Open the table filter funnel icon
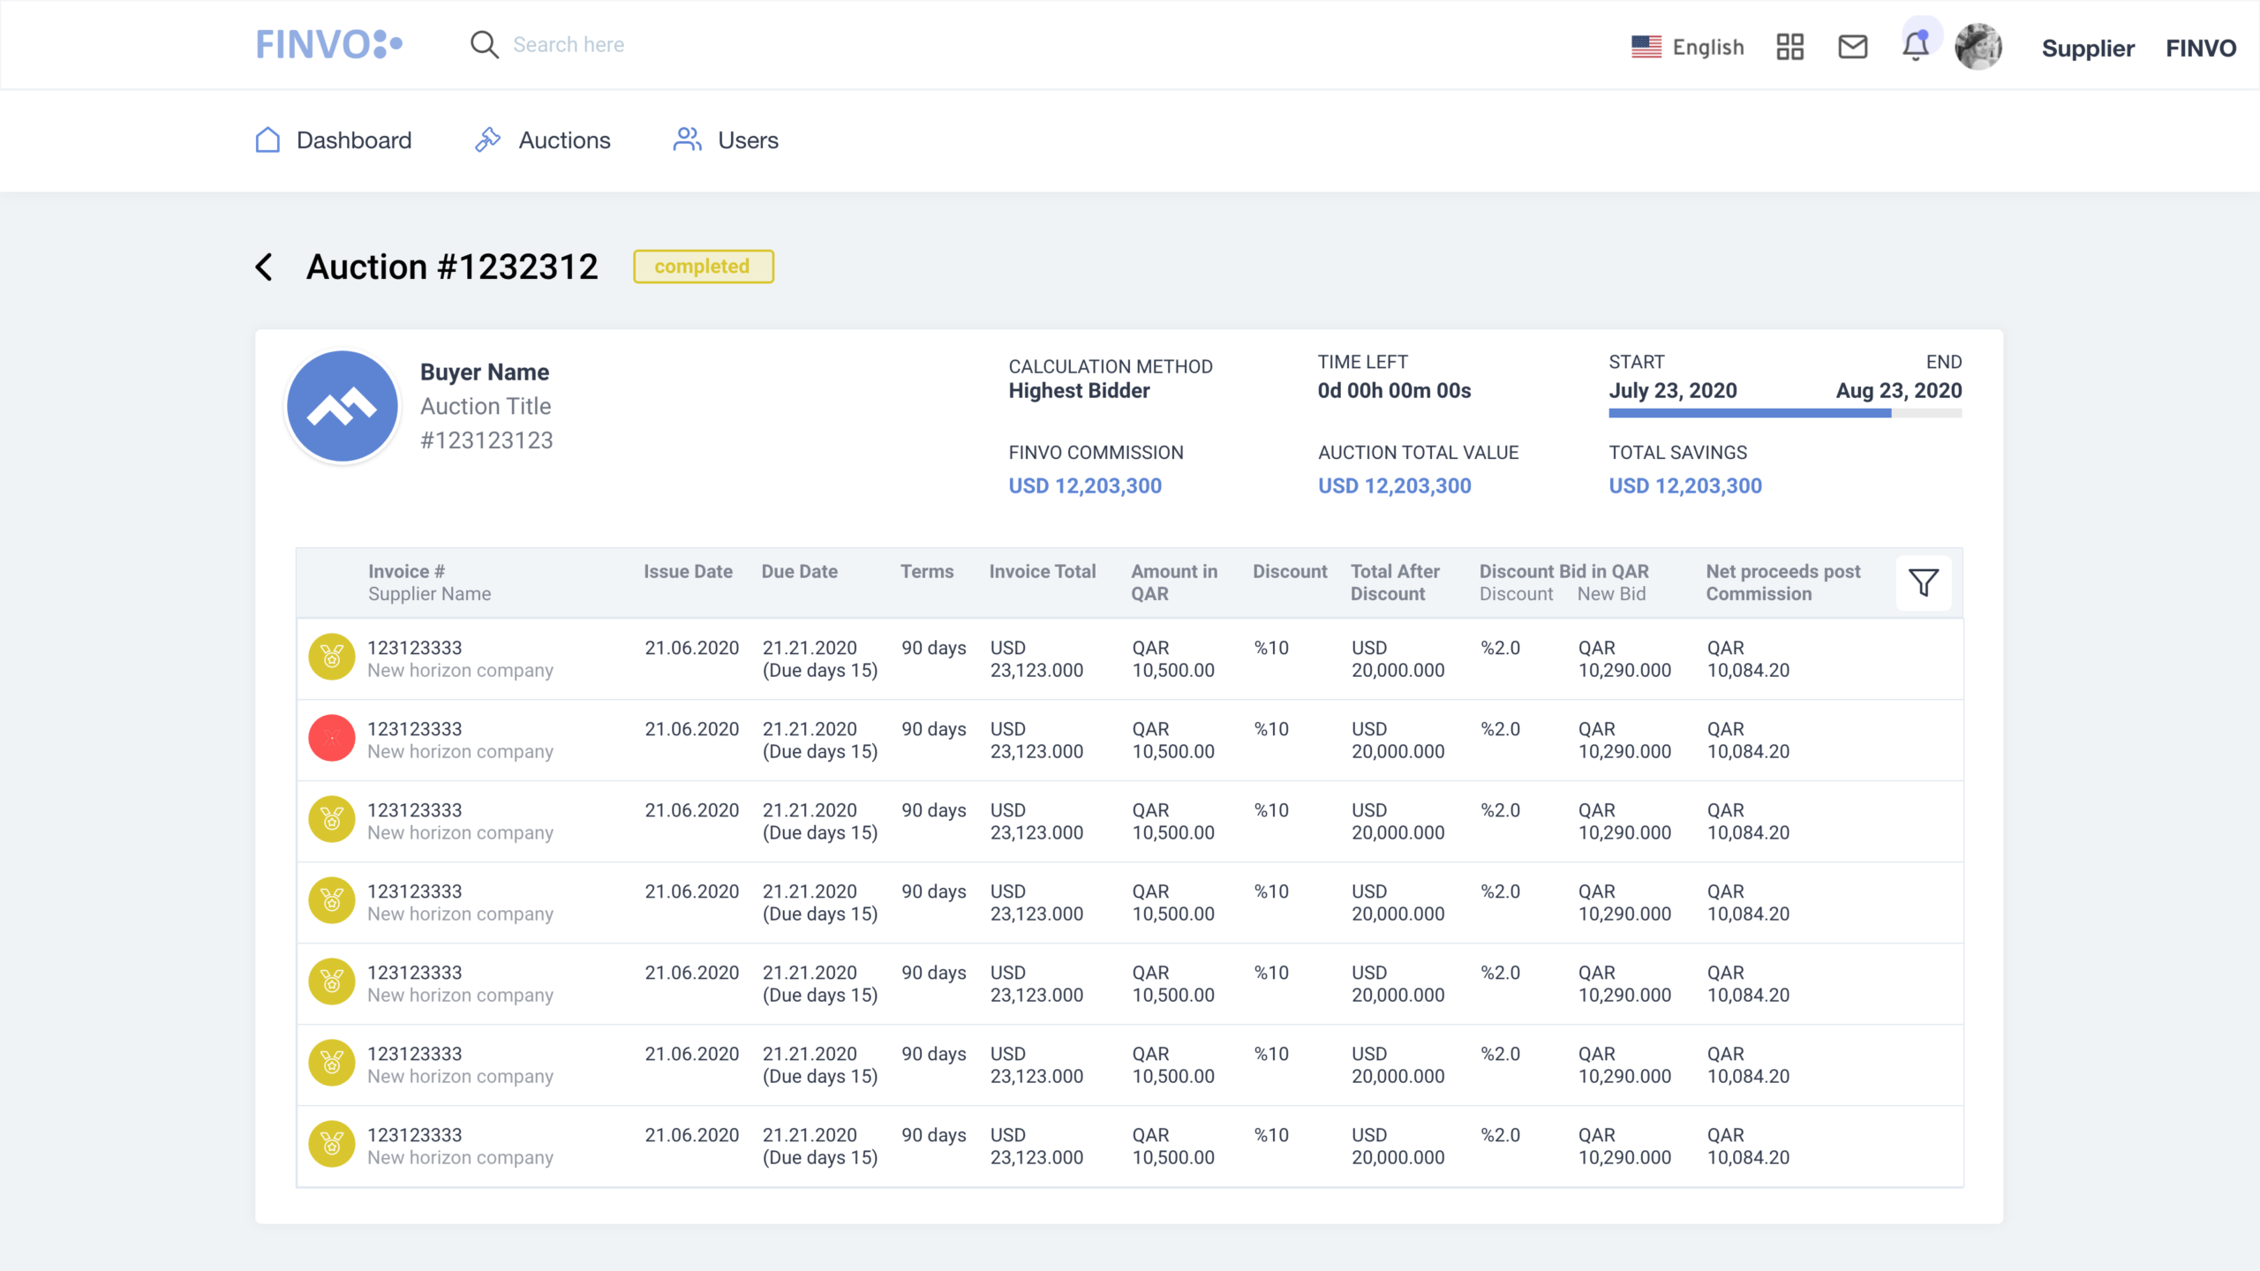Viewport: 2260px width, 1271px height. pos(1924,583)
